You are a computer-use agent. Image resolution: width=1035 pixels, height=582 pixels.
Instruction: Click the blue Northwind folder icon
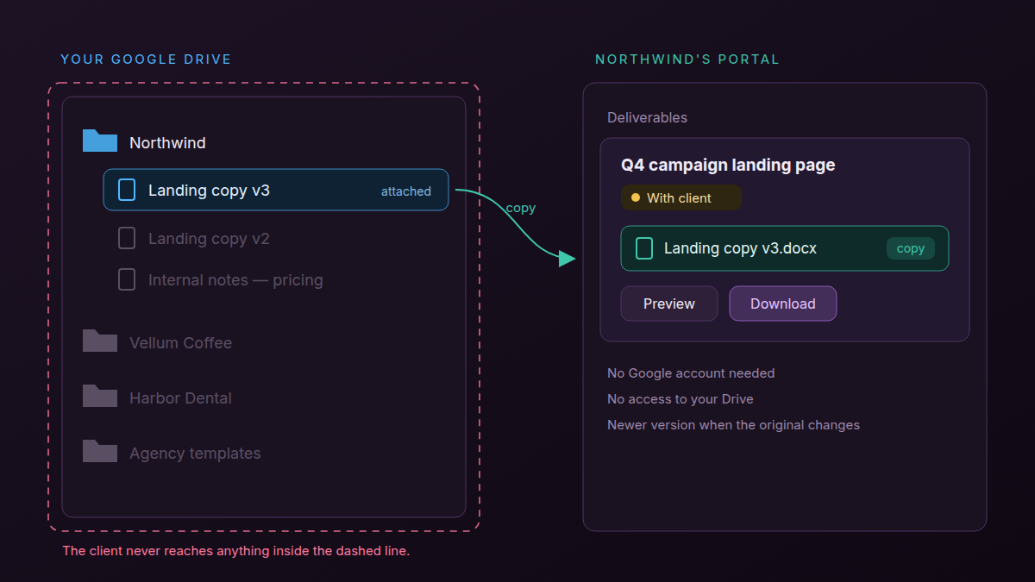[100, 141]
